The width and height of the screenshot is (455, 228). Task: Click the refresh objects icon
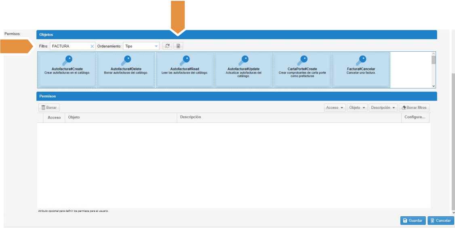167,46
